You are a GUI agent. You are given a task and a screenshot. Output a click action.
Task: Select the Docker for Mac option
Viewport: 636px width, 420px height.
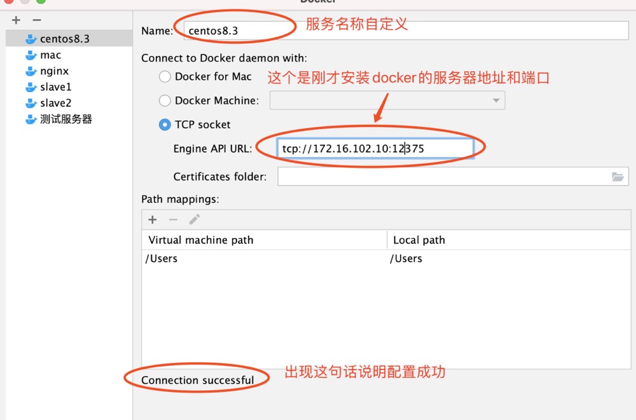click(165, 77)
